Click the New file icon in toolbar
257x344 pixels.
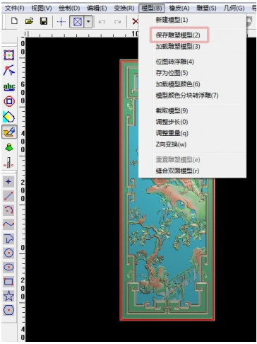(14, 21)
